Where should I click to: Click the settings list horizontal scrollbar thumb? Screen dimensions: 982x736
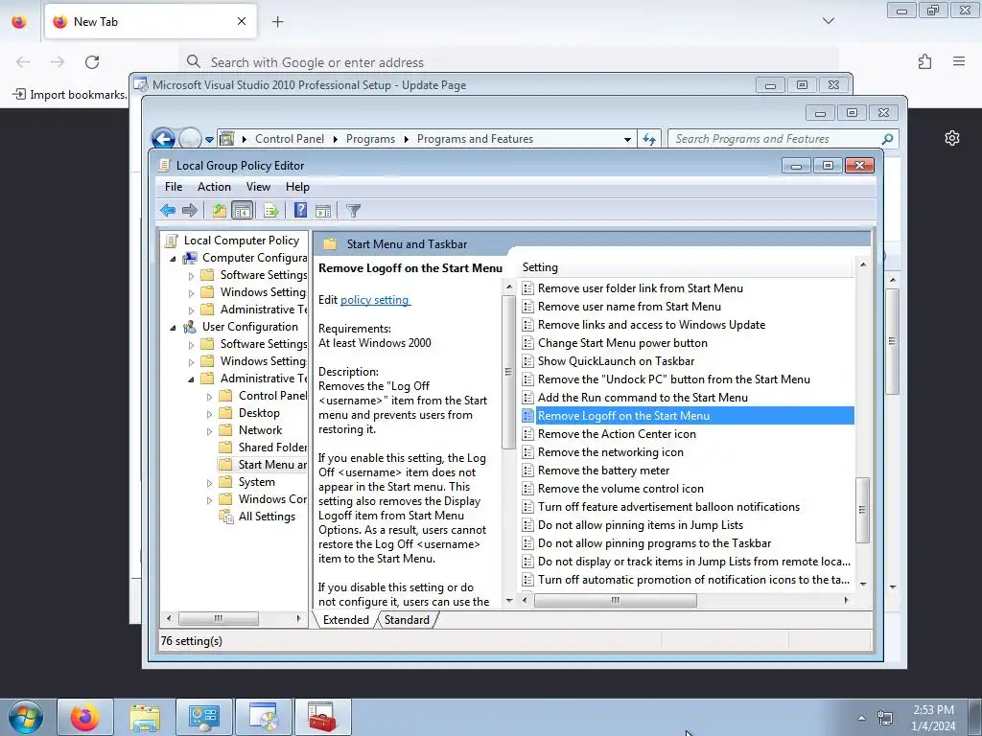tap(615, 600)
